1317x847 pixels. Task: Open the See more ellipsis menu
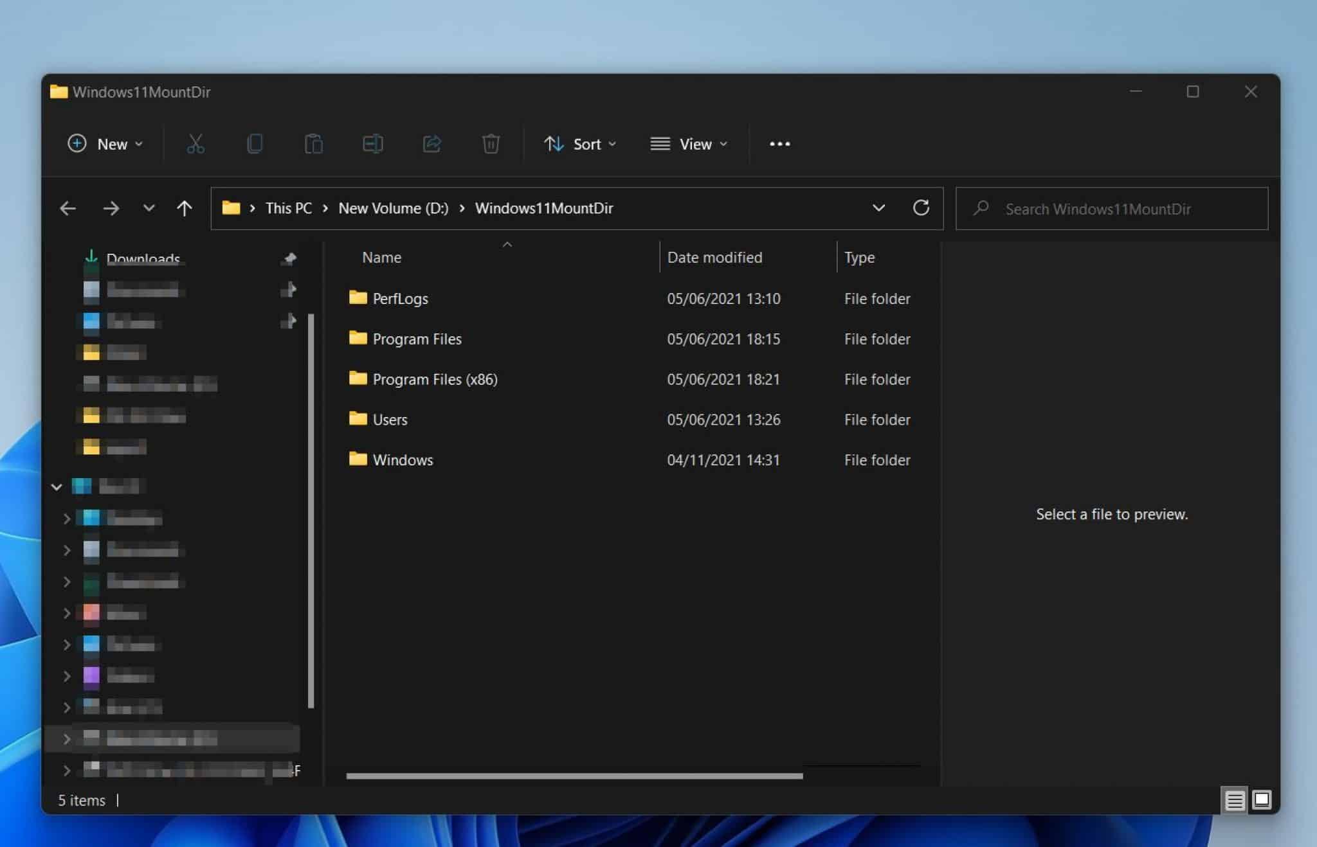(779, 144)
